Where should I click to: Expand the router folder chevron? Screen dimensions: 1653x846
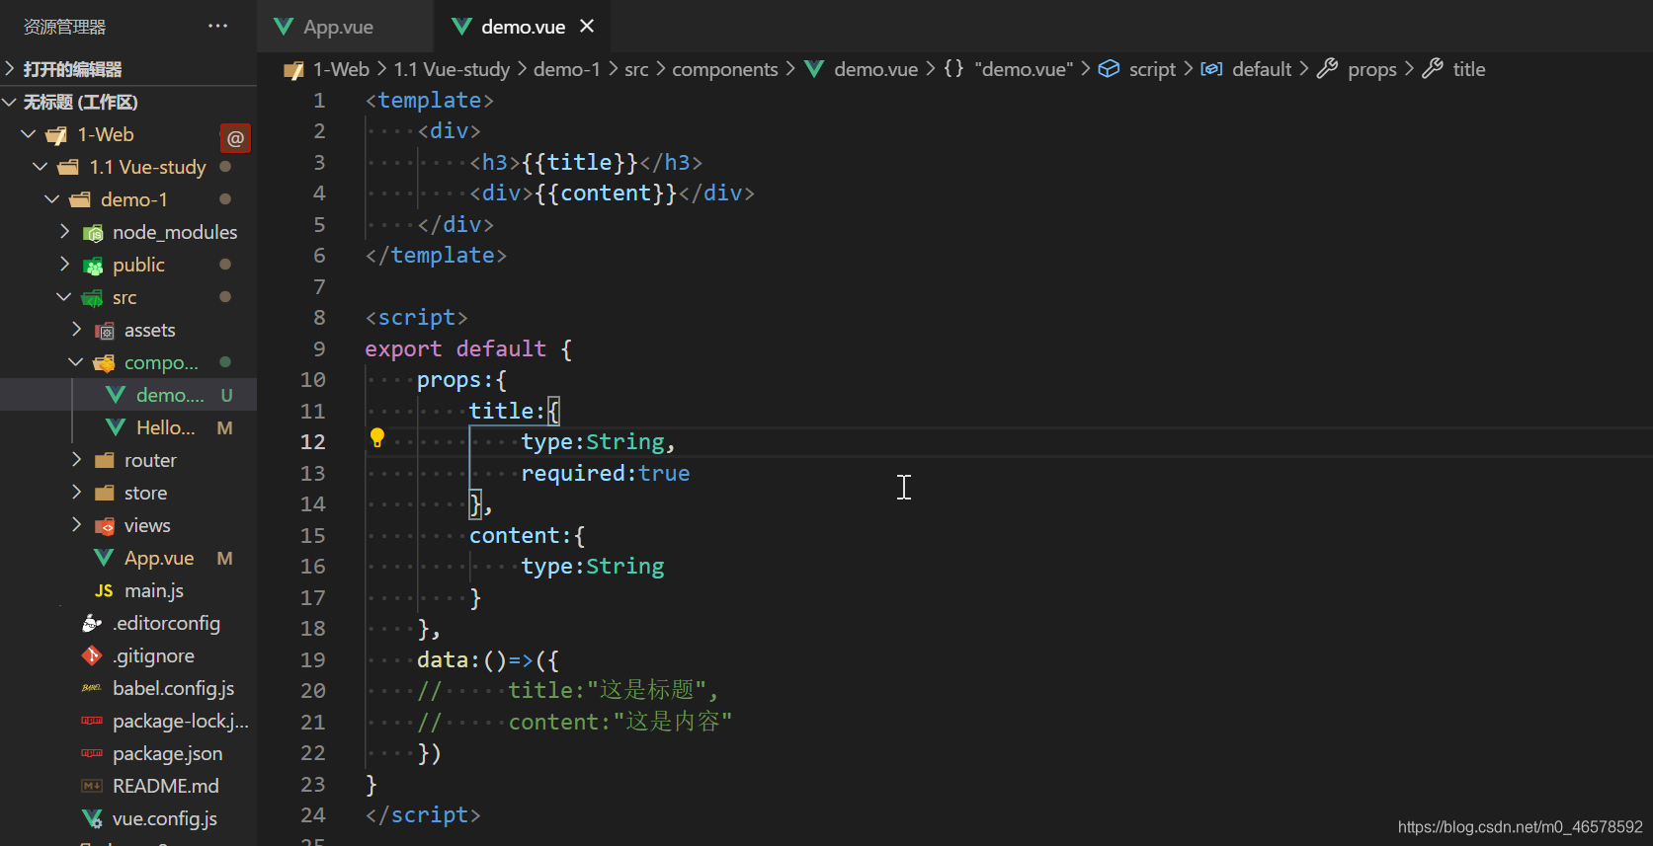tap(76, 459)
